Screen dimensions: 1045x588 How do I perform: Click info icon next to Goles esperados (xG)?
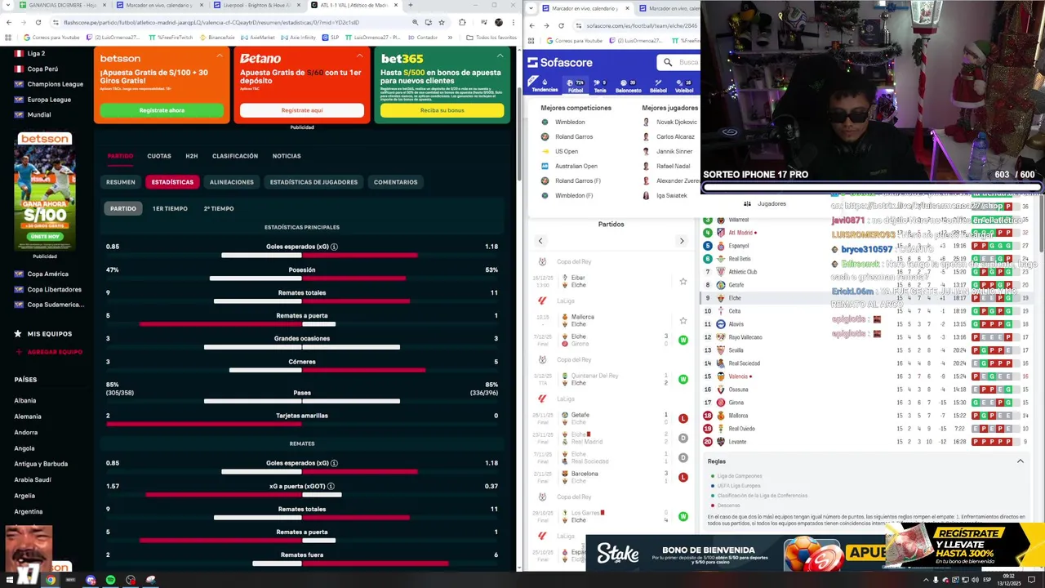(x=334, y=247)
